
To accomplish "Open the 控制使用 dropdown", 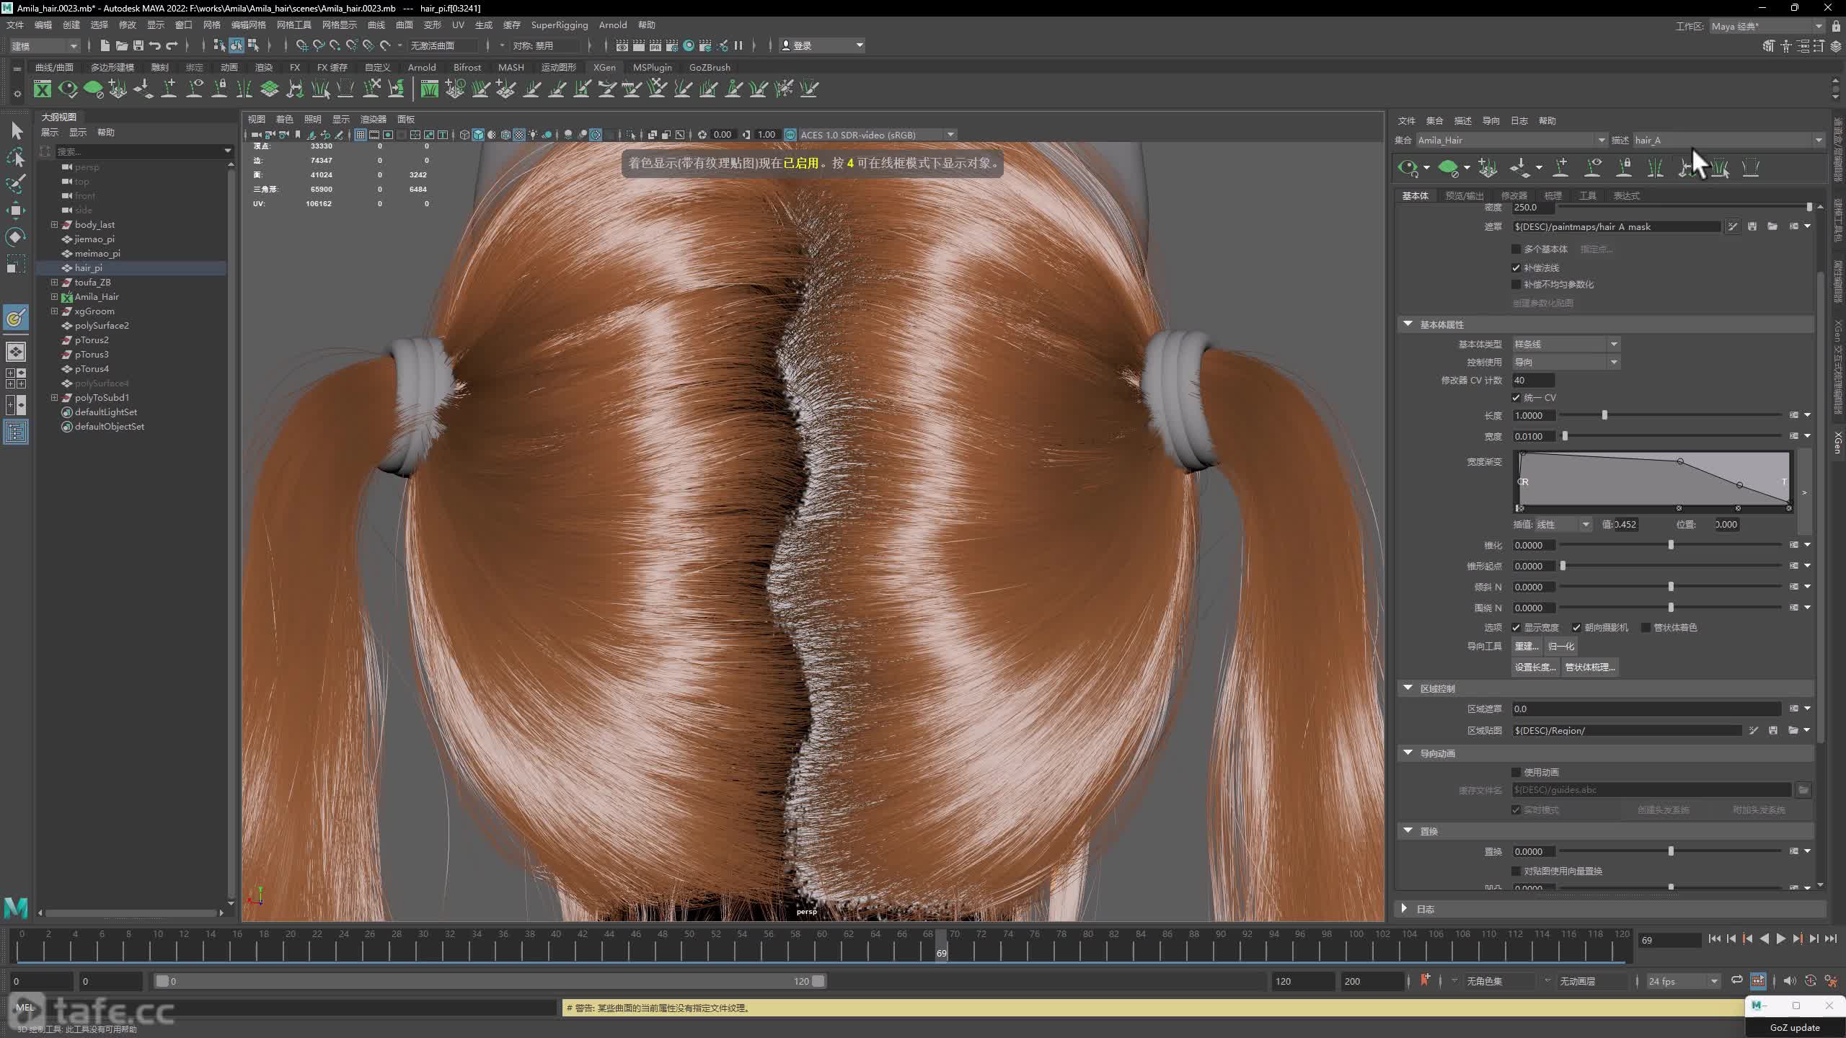I will [1565, 362].
